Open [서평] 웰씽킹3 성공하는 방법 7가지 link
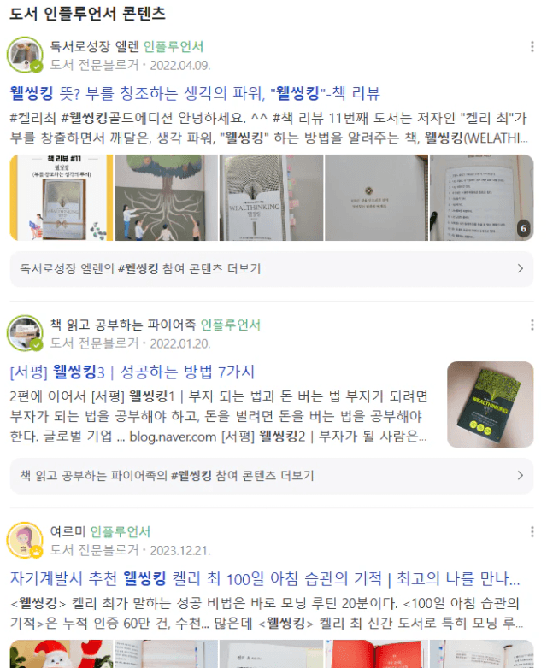Image resolution: width=547 pixels, height=668 pixels. click(132, 372)
